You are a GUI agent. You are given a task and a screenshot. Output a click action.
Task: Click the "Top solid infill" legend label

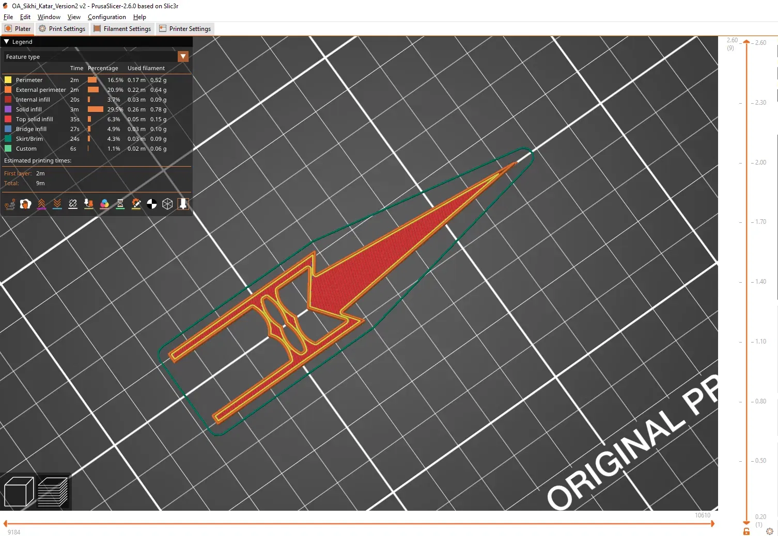tap(35, 119)
